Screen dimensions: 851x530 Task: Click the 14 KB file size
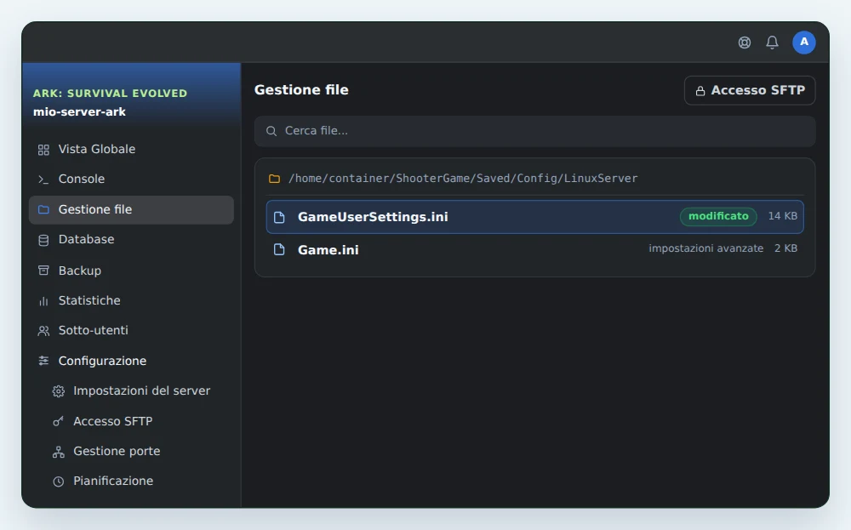783,216
